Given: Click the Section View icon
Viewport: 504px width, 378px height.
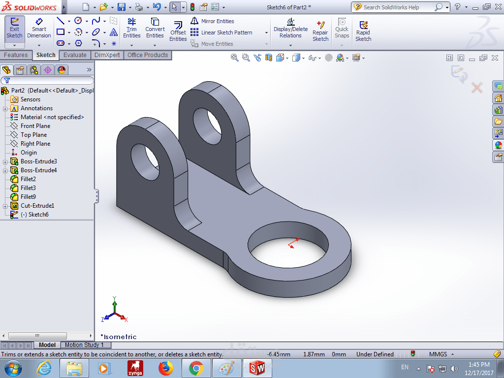Looking at the screenshot, I should (x=268, y=58).
